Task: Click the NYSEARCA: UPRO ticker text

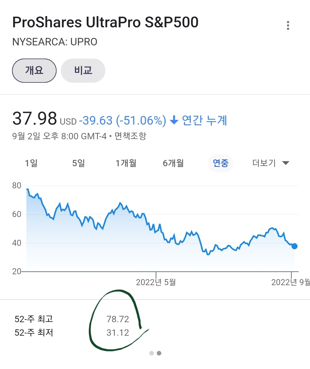Action: (x=55, y=42)
